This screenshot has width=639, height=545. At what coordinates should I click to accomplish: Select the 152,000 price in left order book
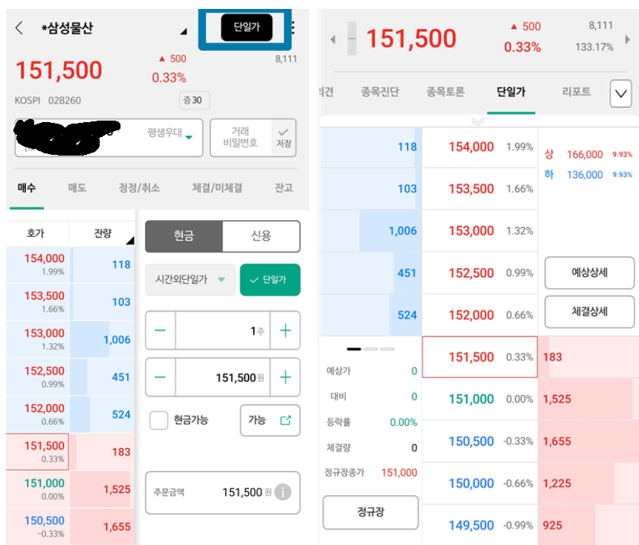[37, 415]
